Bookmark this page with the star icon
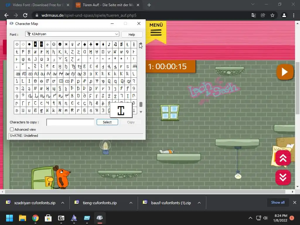 tap(272, 15)
